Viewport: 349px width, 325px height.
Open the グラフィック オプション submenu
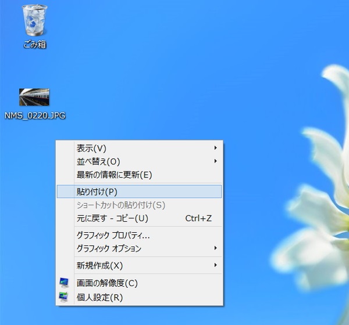tap(140, 248)
